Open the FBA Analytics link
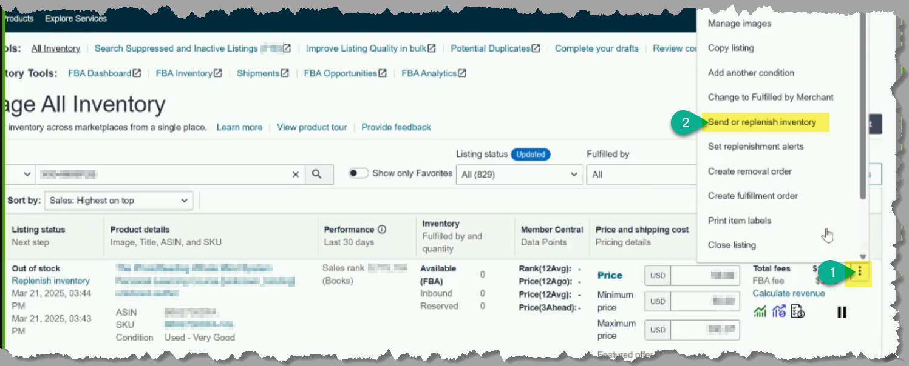 coord(429,73)
